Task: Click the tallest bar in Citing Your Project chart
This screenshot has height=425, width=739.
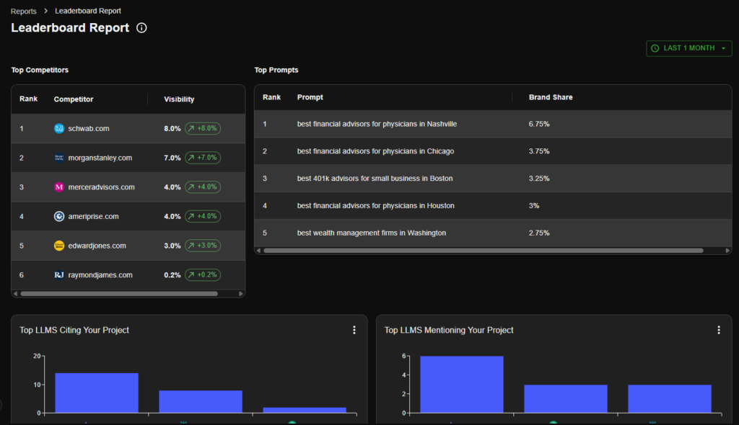Action: pos(97,393)
